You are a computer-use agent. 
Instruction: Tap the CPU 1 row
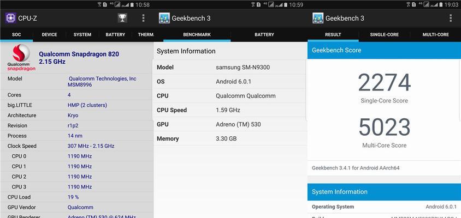point(77,166)
